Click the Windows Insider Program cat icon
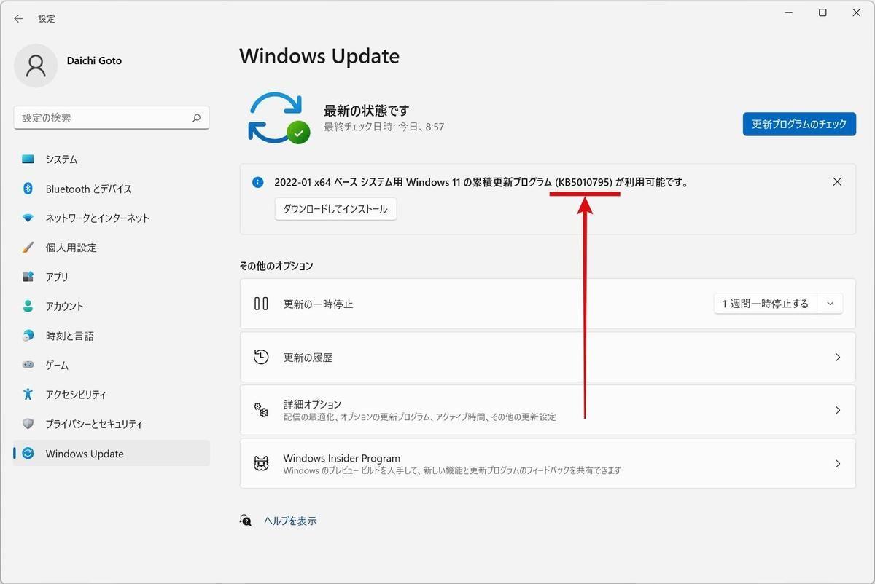The image size is (875, 584). click(261, 464)
